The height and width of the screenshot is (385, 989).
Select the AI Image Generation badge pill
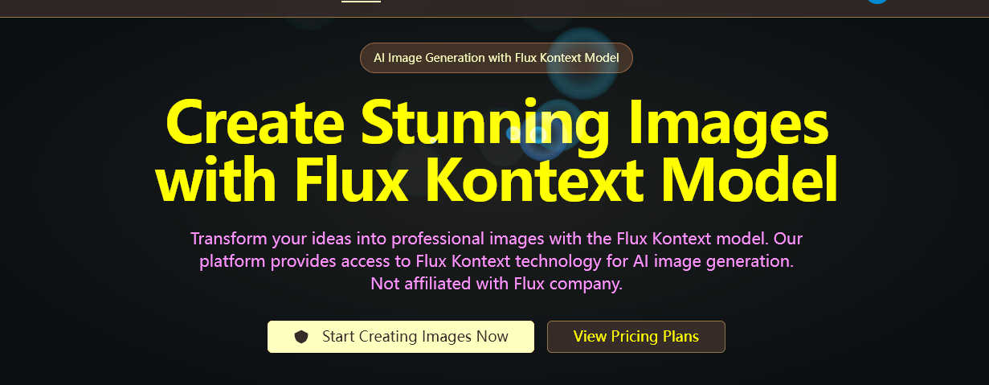pos(497,58)
